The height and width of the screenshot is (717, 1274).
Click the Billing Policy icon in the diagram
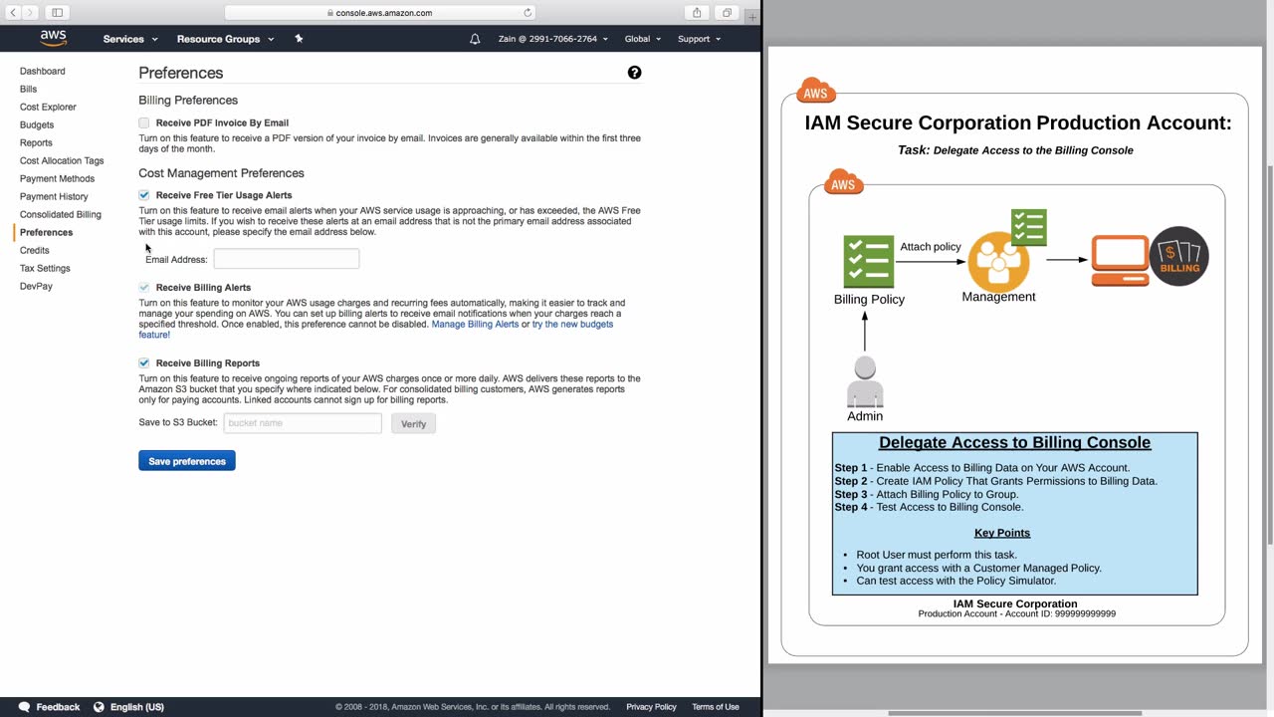[x=868, y=262]
